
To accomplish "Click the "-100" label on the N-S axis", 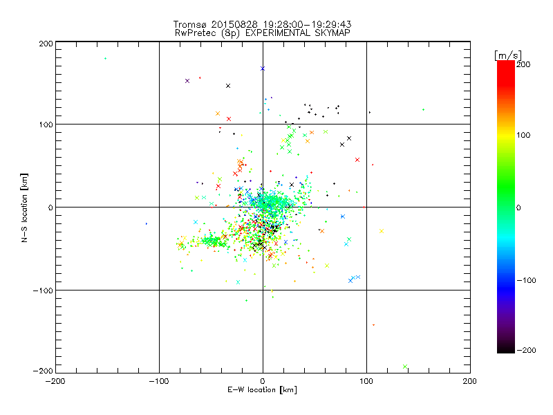I will pyautogui.click(x=43, y=290).
